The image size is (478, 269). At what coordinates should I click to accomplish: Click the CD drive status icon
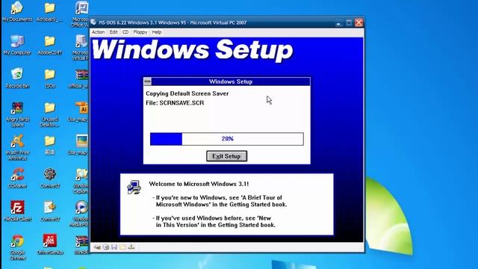tap(106, 247)
